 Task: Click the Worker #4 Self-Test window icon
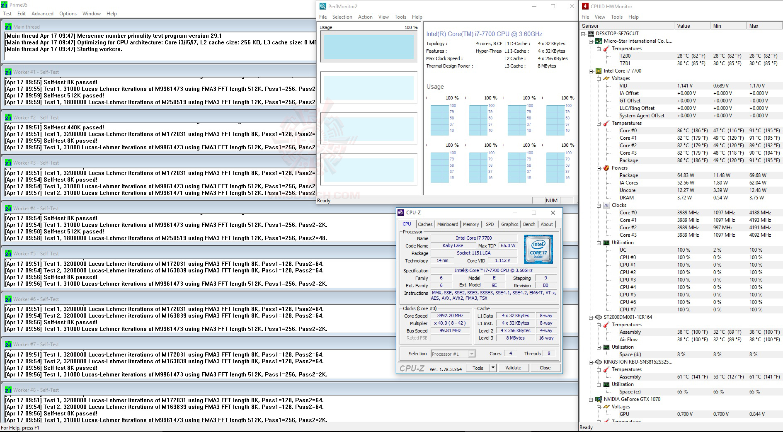pyautogui.click(x=8, y=208)
